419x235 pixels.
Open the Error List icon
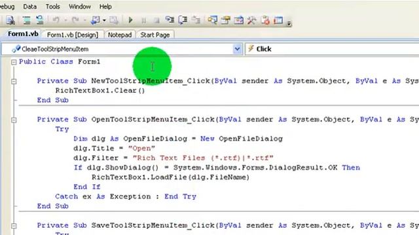[265, 20]
